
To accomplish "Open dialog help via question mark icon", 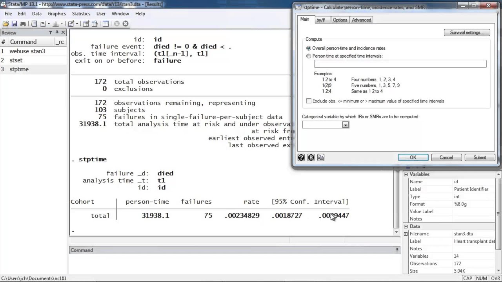I will click(301, 157).
